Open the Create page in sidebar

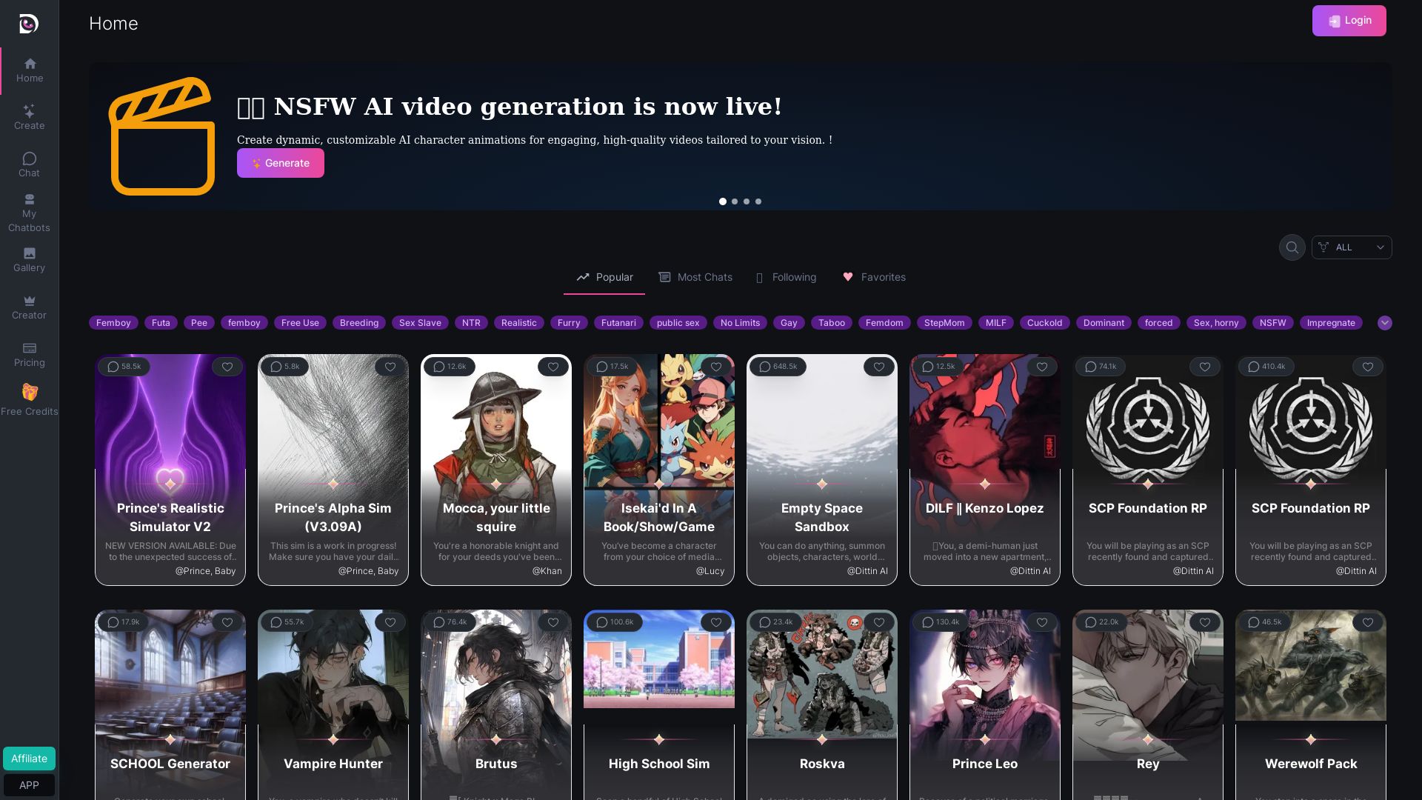[x=29, y=117]
